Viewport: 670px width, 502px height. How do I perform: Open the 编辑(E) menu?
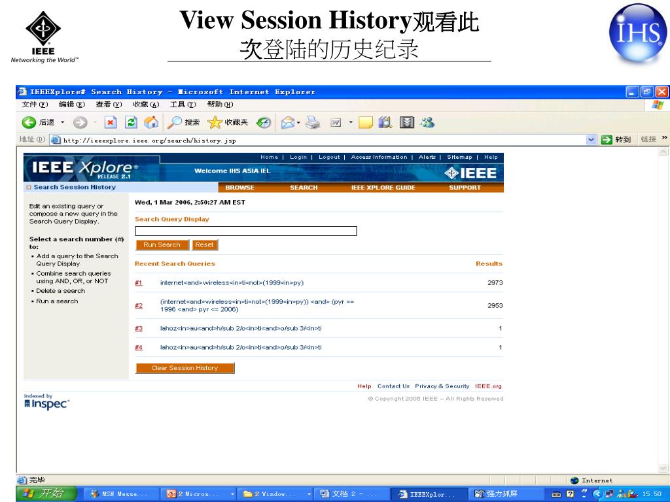(x=72, y=105)
